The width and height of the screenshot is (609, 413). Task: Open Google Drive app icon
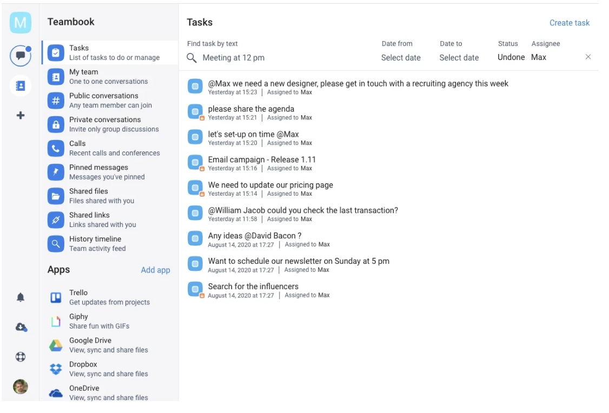pyautogui.click(x=56, y=345)
